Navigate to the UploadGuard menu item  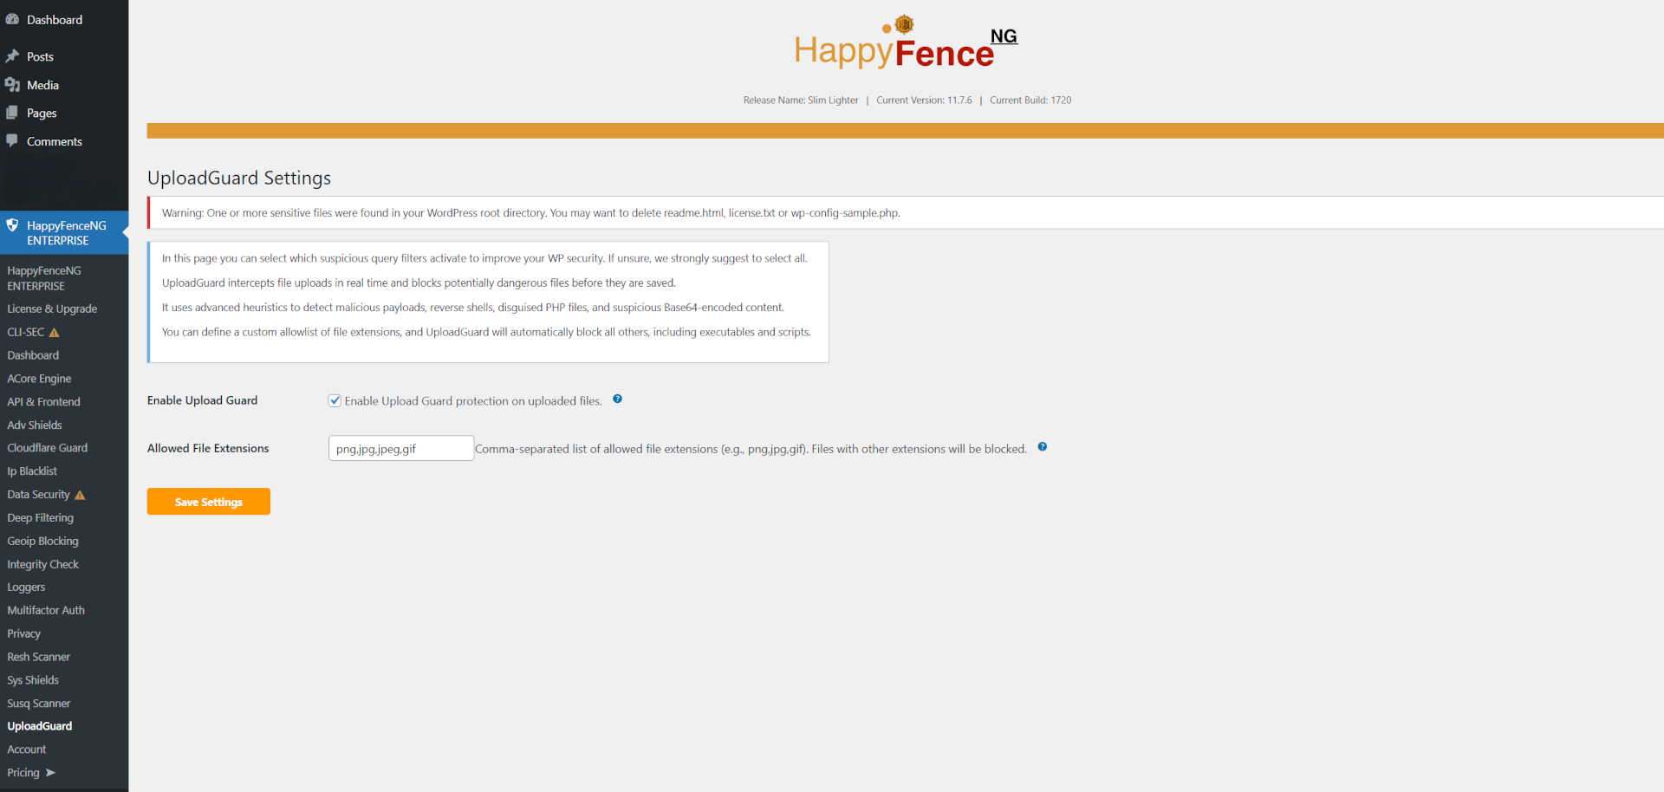pyautogui.click(x=39, y=726)
